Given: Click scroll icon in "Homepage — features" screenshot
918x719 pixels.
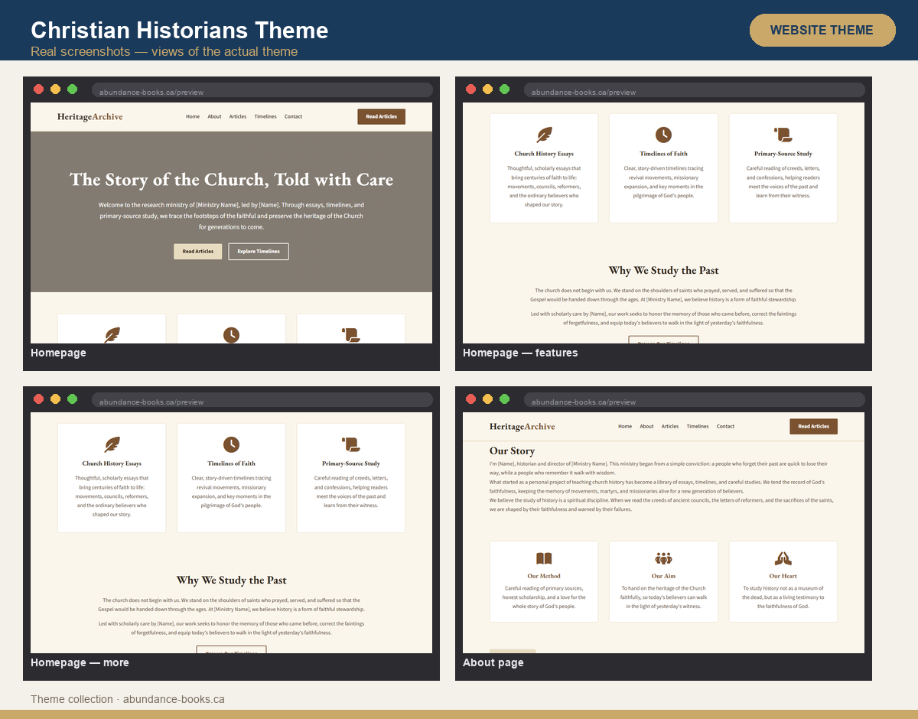Looking at the screenshot, I should (783, 135).
